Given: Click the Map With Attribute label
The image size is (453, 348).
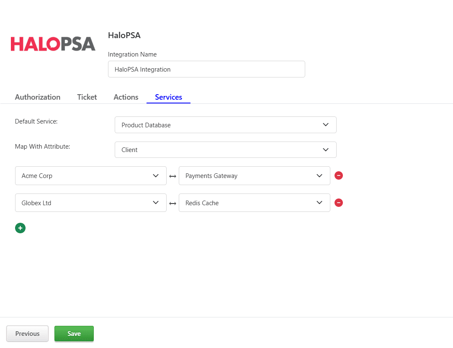Looking at the screenshot, I should click(x=42, y=147).
